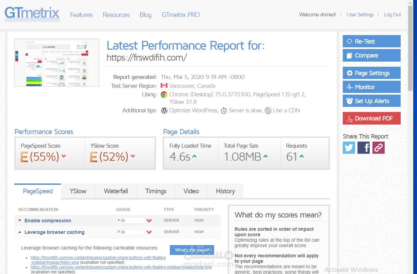This screenshot has height=274, width=417.
Task: Click Requests green up arrow
Action: coord(302,156)
